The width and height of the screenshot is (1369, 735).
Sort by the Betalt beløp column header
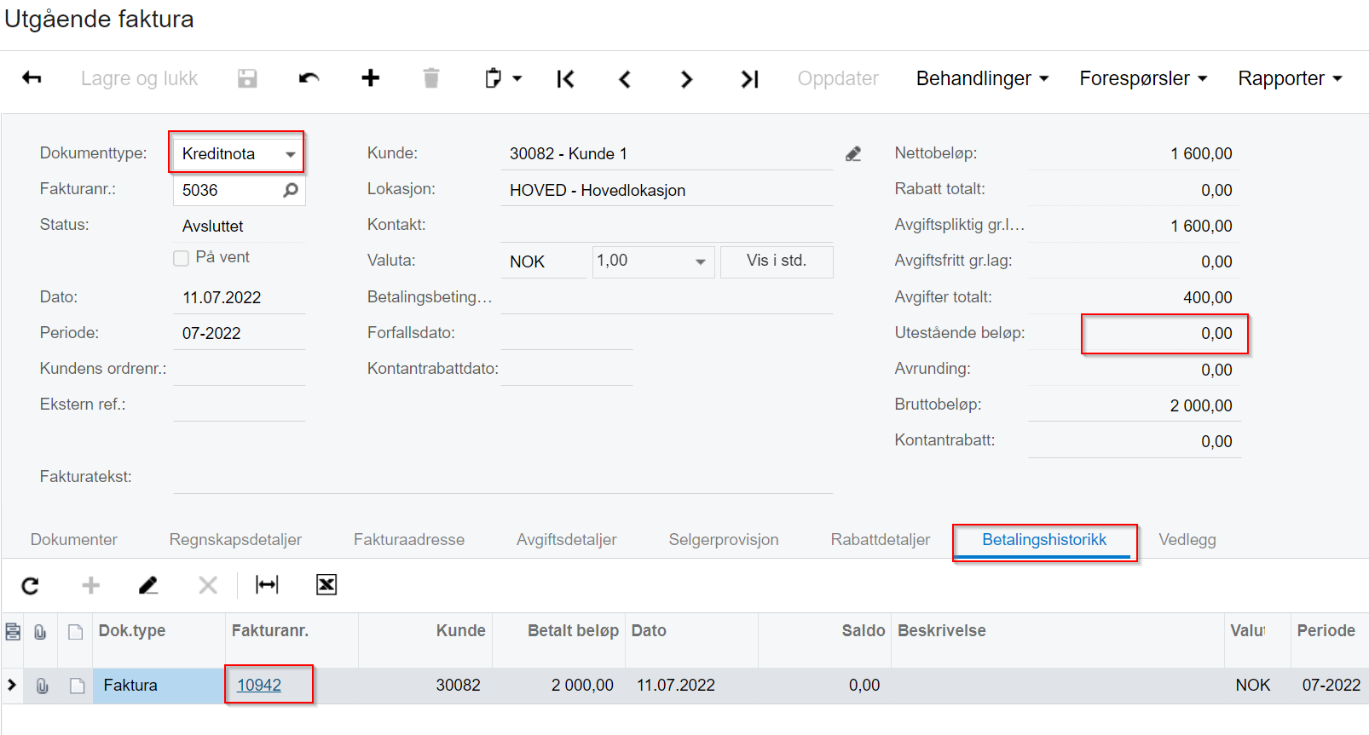pyautogui.click(x=573, y=630)
